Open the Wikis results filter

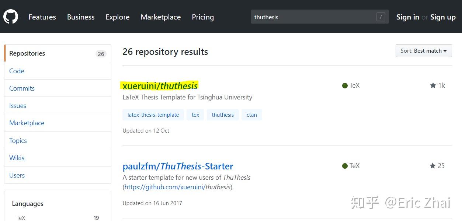(x=17, y=158)
